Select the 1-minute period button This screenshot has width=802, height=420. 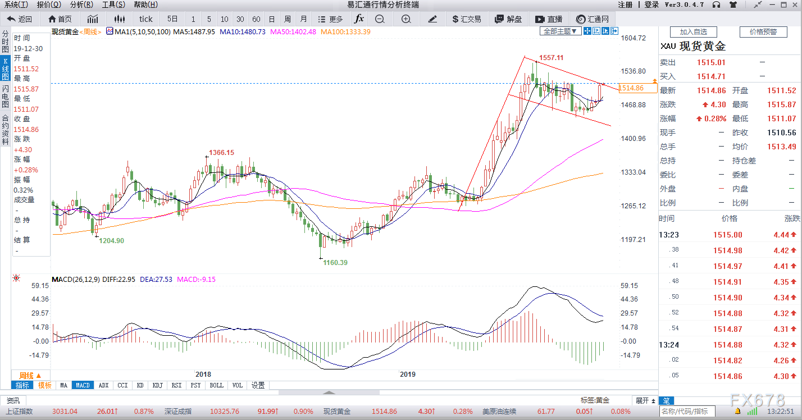coord(194,19)
